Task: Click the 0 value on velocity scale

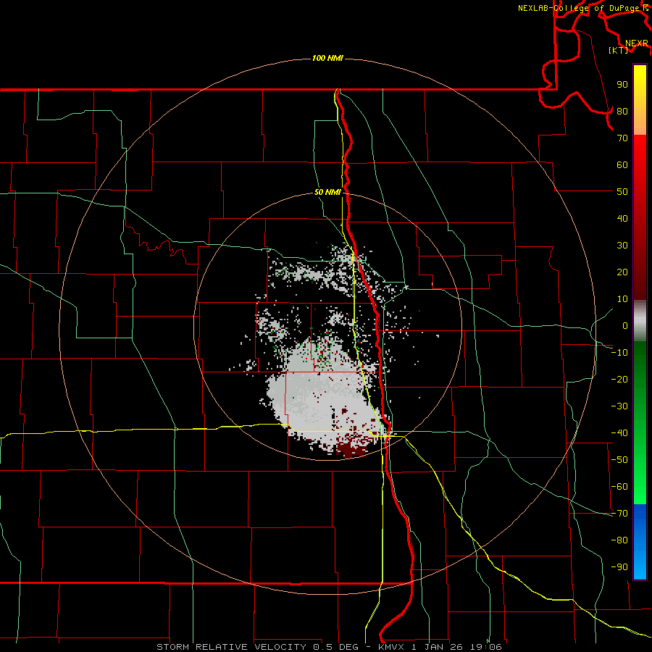Action: 625,325
